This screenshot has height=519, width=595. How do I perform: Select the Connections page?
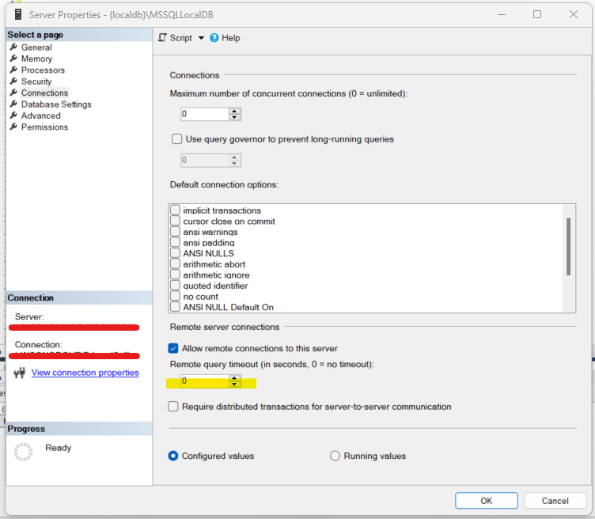coord(44,93)
